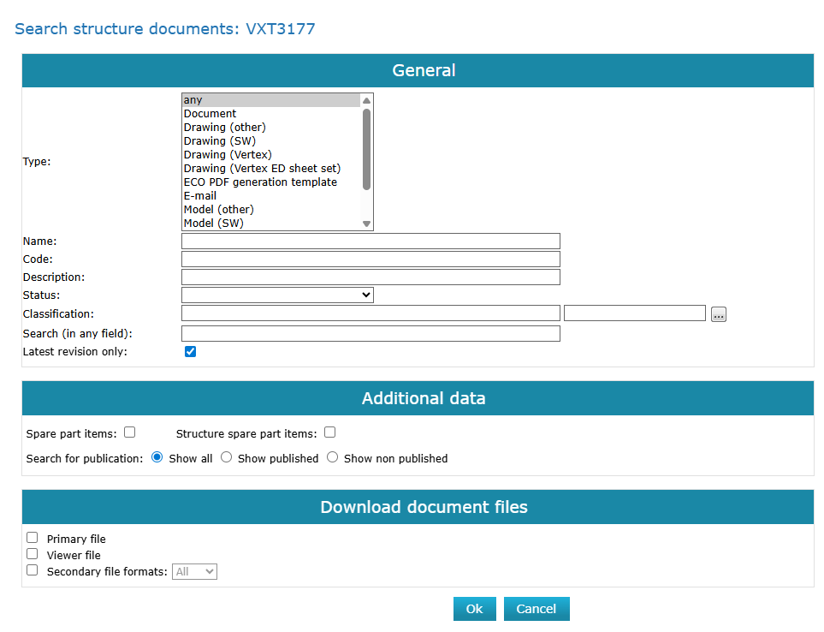Click the Type list scroll-up arrow

(366, 100)
